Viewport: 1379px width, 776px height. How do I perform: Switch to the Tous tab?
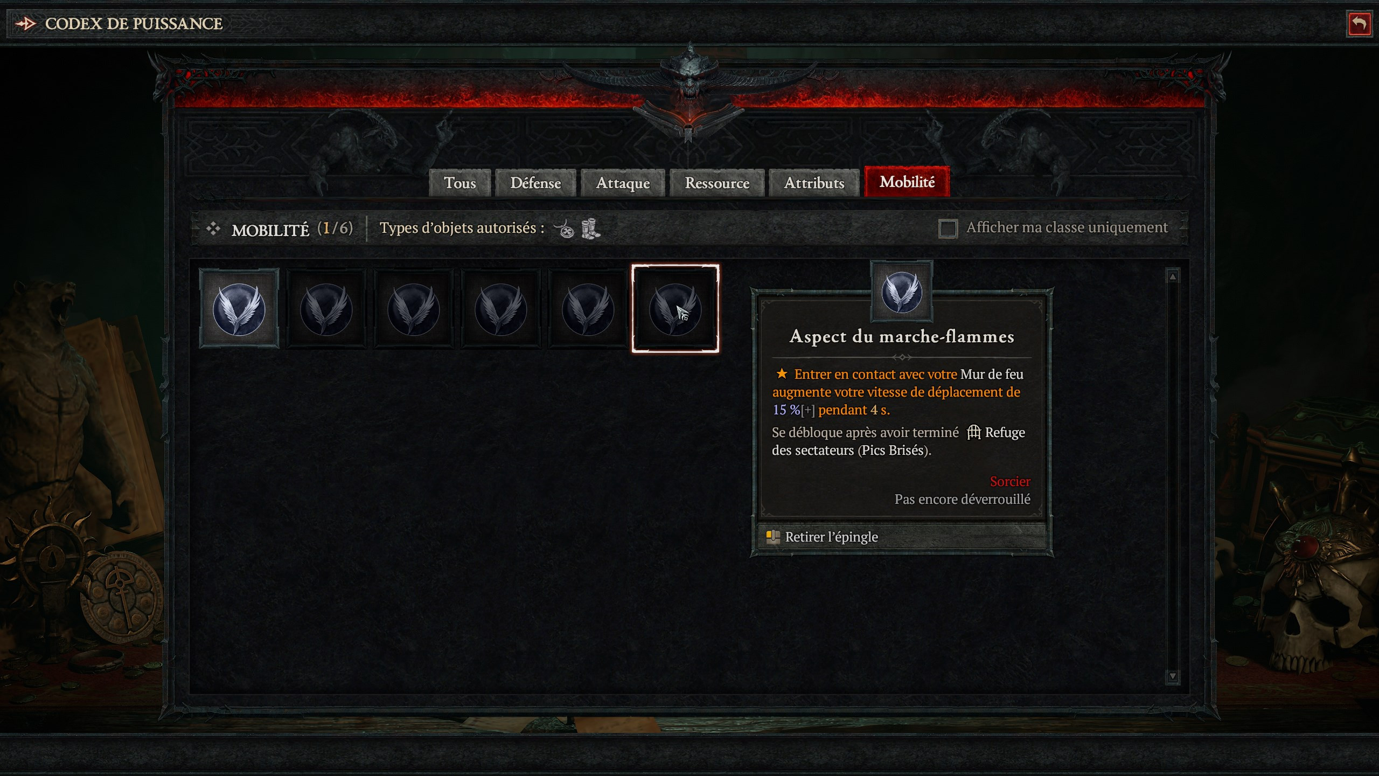(461, 181)
